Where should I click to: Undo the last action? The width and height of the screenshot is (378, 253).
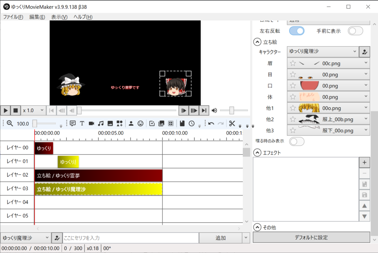click(x=211, y=124)
